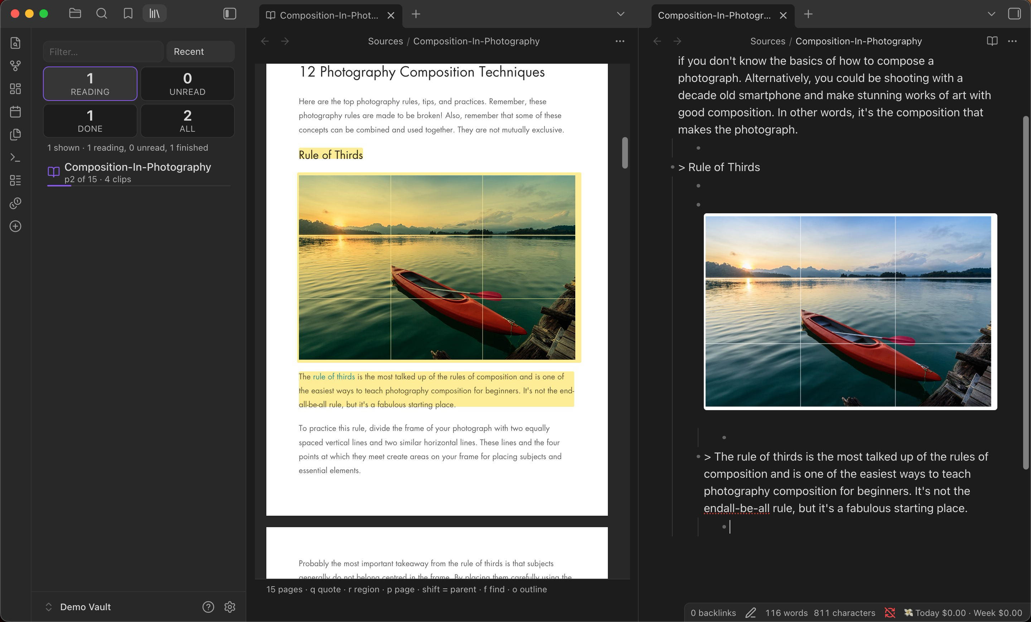Close the right Composition-In-Photogr... tab
Image resolution: width=1031 pixels, height=622 pixels.
783,15
